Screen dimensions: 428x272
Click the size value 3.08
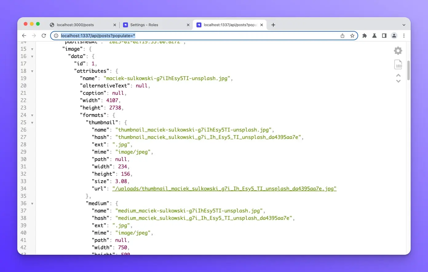121,181
